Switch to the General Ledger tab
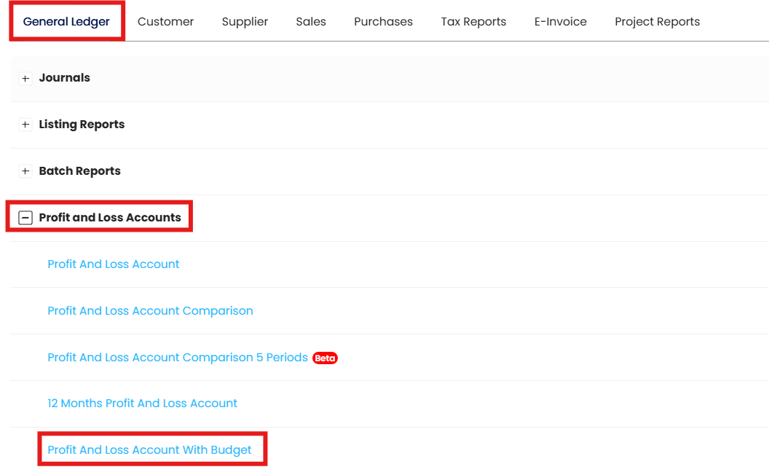This screenshot has width=769, height=472. pos(66,22)
